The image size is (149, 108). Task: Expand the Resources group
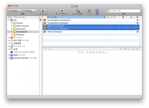tap(12, 29)
